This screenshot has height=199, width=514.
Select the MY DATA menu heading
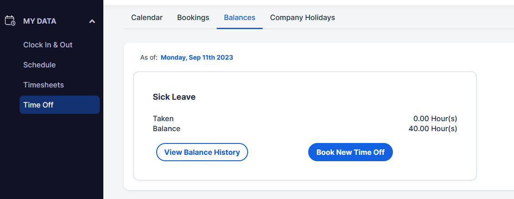pos(40,21)
